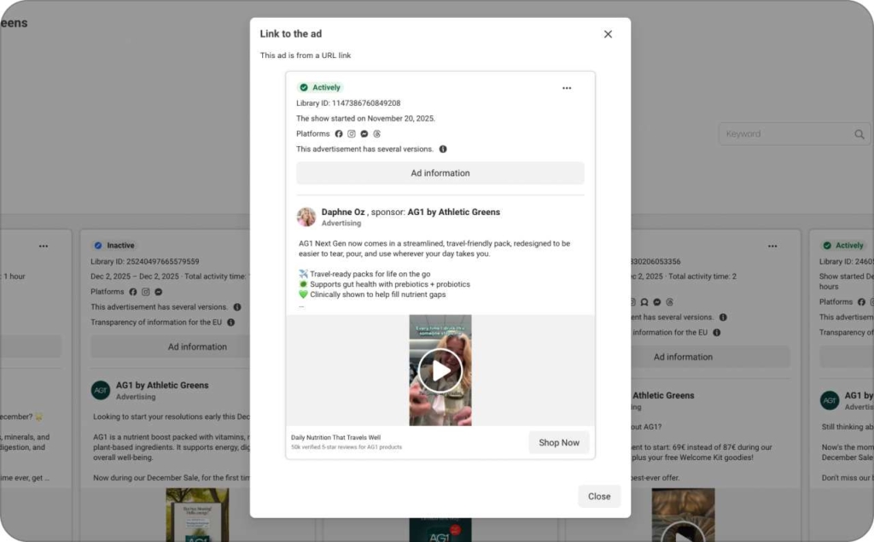The height and width of the screenshot is (542, 874).
Task: Click the Audience Network icon on the middle card
Action: [x=644, y=302]
